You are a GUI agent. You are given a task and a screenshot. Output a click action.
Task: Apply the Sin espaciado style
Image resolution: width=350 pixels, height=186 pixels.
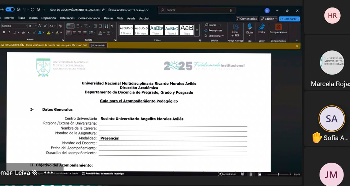pyautogui.click(x=141, y=30)
